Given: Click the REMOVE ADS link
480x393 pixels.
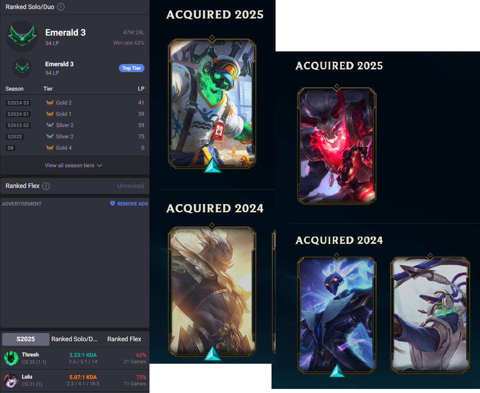Looking at the screenshot, I should [132, 204].
